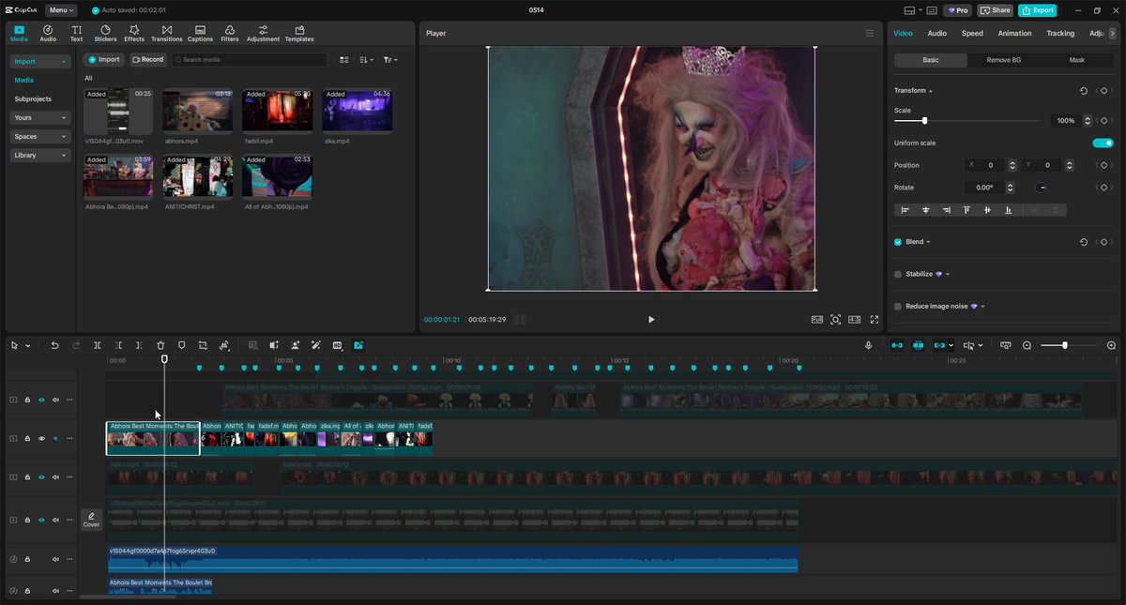The width and height of the screenshot is (1126, 605).
Task: Click the Scale slider handle
Action: coord(924,120)
